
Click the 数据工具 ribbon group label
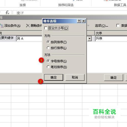120,5
